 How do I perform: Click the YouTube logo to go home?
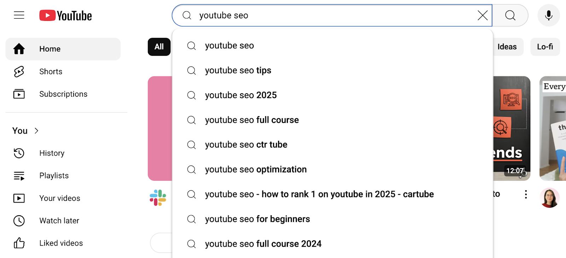click(65, 15)
